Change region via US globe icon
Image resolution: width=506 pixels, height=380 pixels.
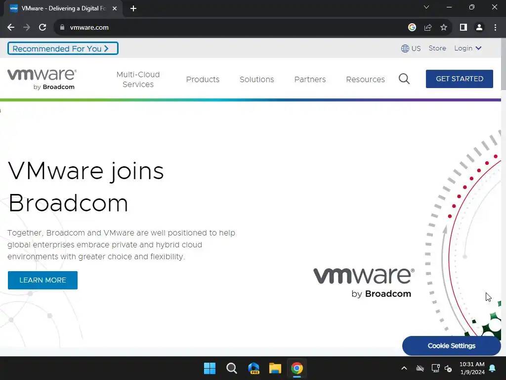pyautogui.click(x=411, y=48)
